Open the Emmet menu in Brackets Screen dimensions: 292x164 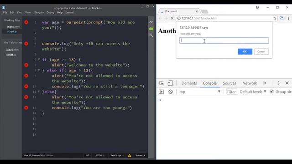(x=69, y=12)
